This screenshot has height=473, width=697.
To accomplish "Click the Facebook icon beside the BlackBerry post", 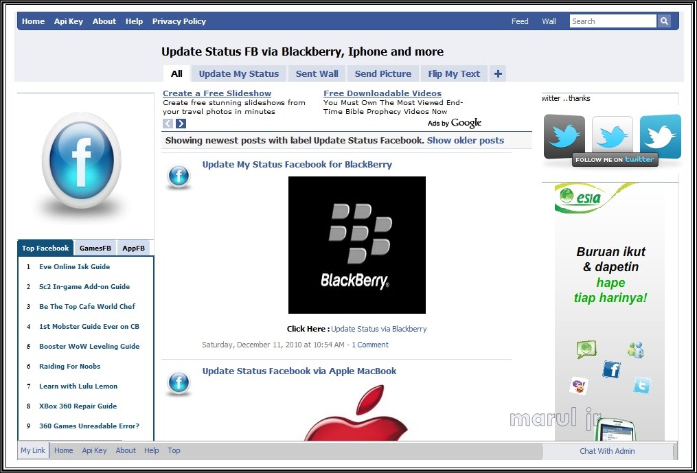I will (x=179, y=176).
